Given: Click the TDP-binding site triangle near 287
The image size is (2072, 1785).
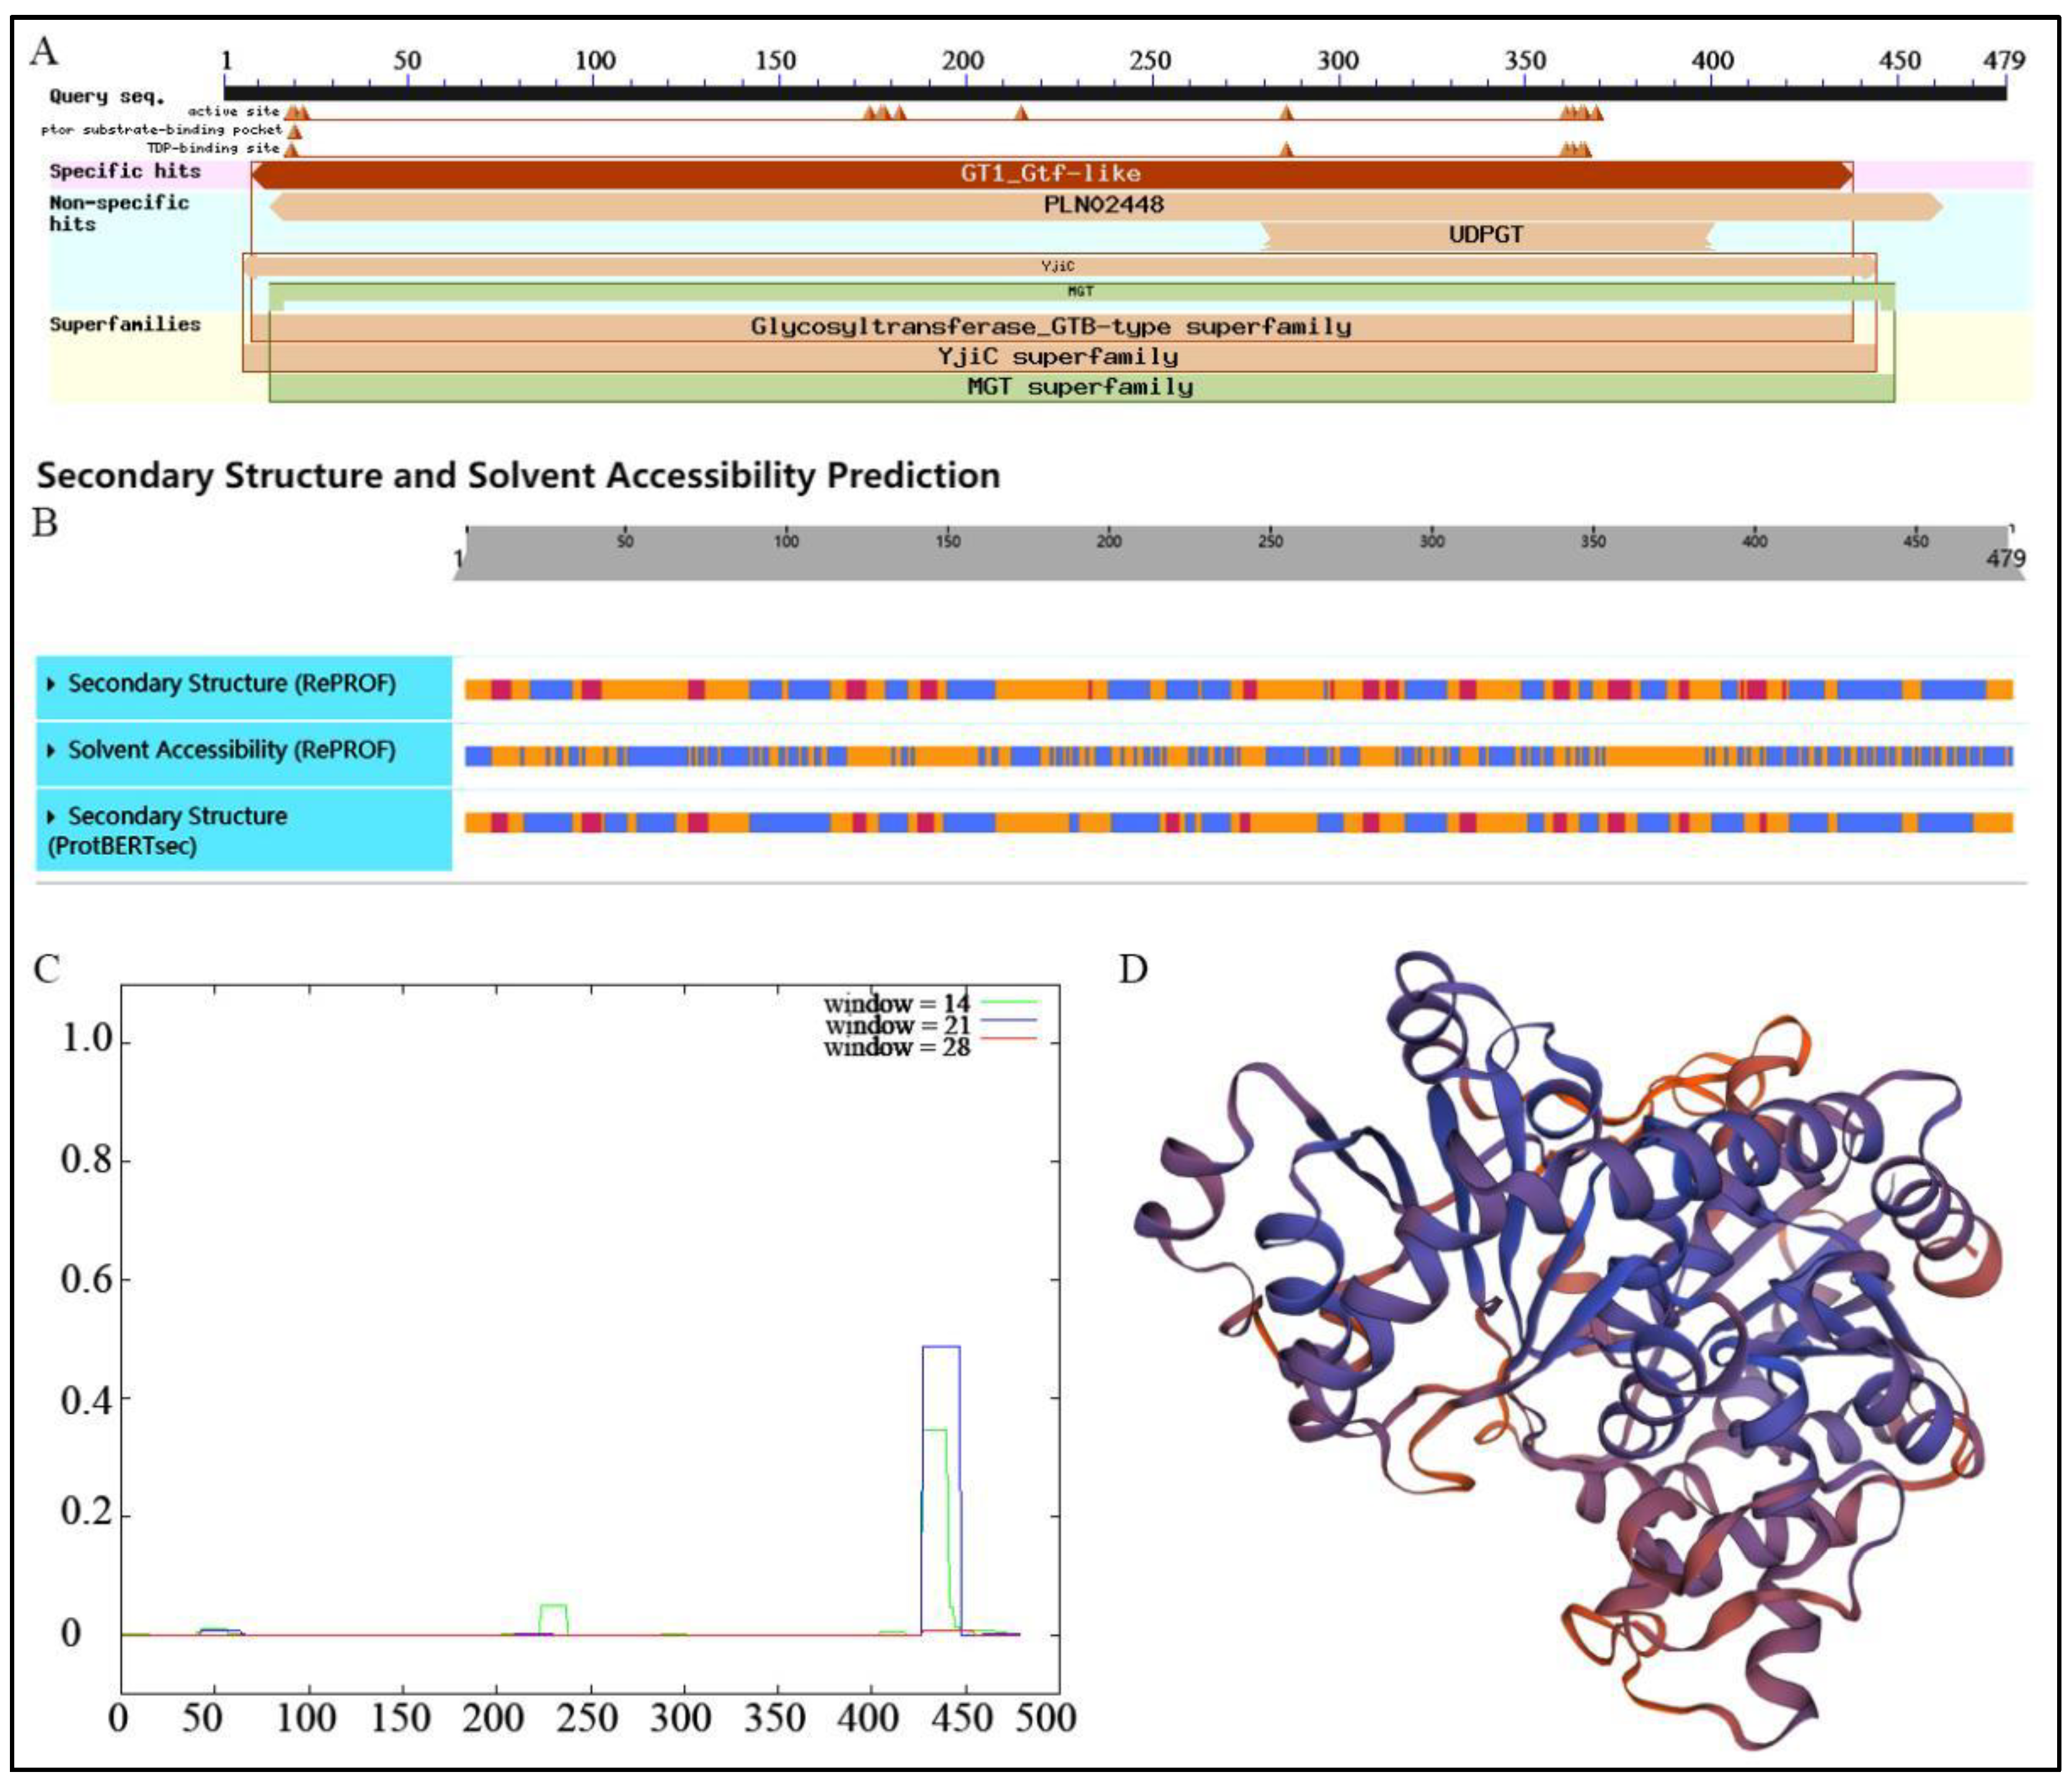Looking at the screenshot, I should 1286,150.
